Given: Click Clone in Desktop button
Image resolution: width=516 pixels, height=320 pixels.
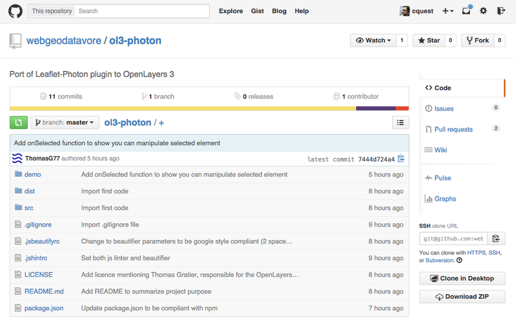Looking at the screenshot, I should (x=462, y=279).
